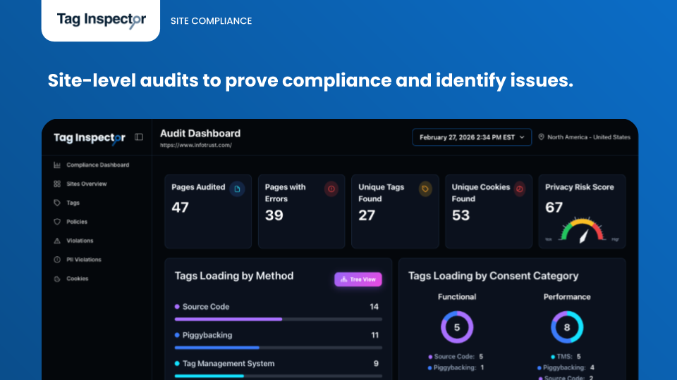677x380 pixels.
Task: Open the Violations section
Action: (80, 241)
